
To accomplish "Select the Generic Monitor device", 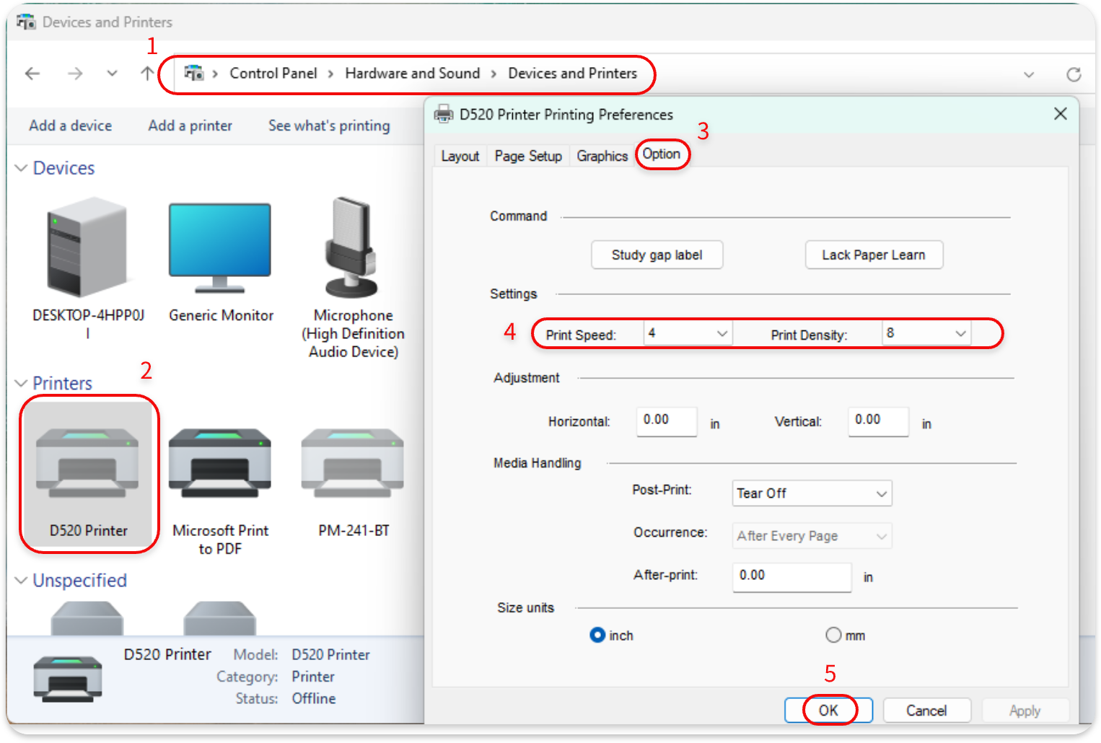I will point(220,247).
